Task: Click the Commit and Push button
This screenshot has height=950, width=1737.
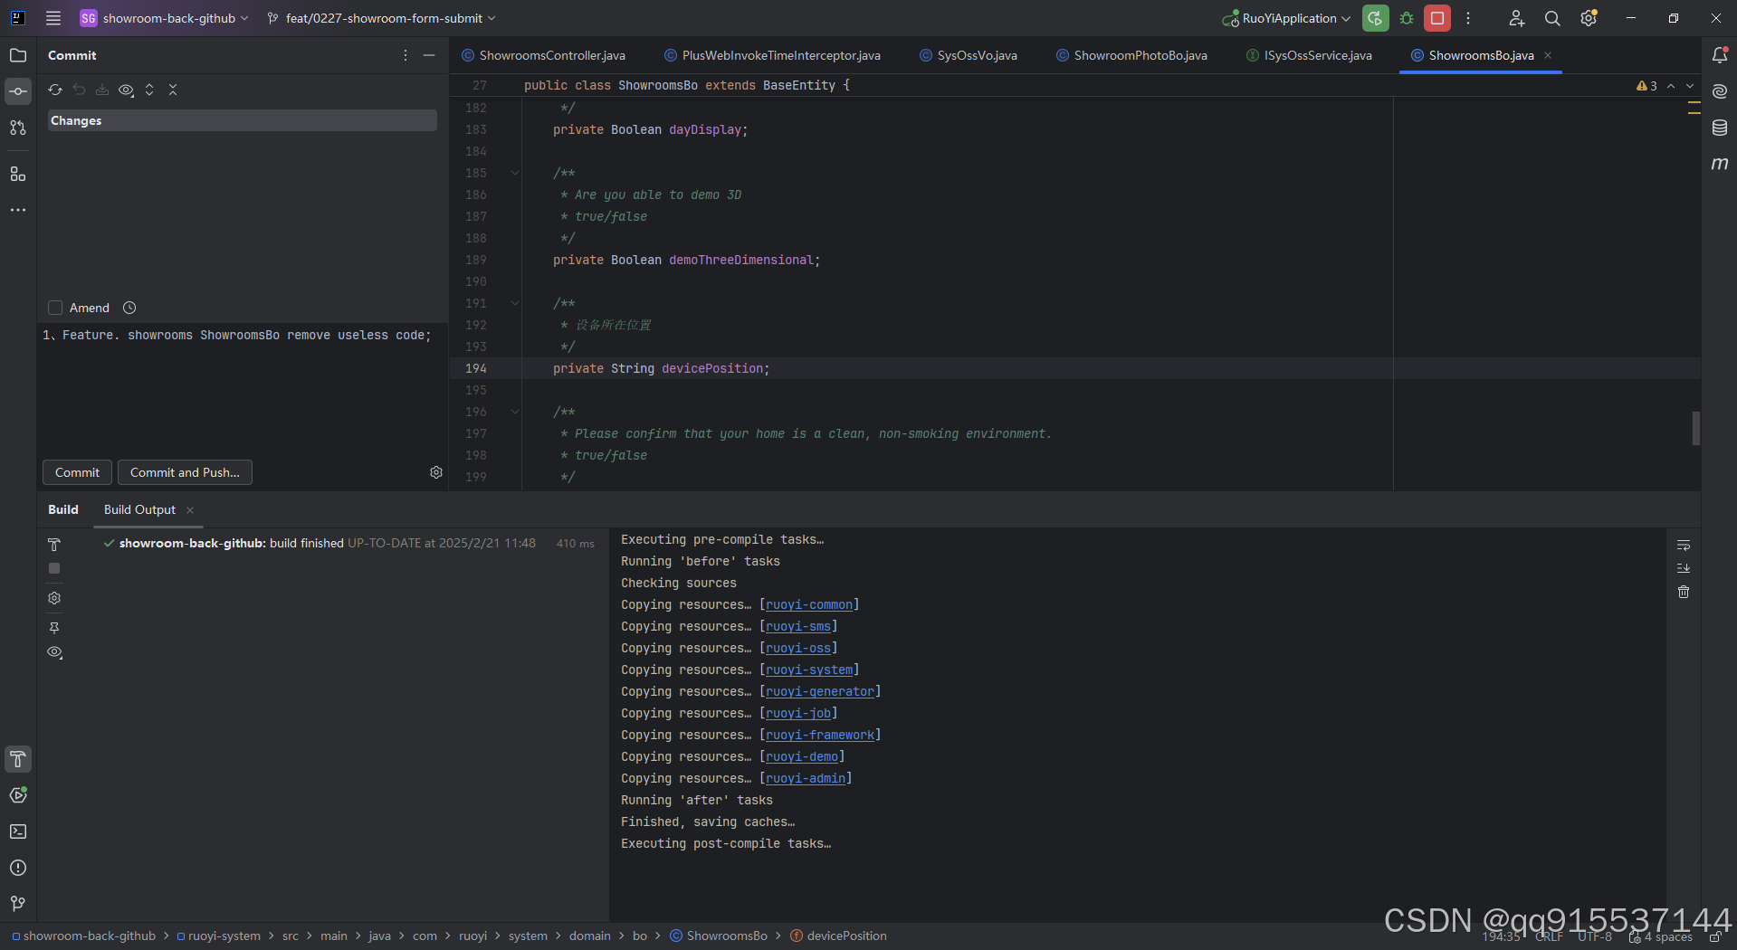Action: (184, 472)
